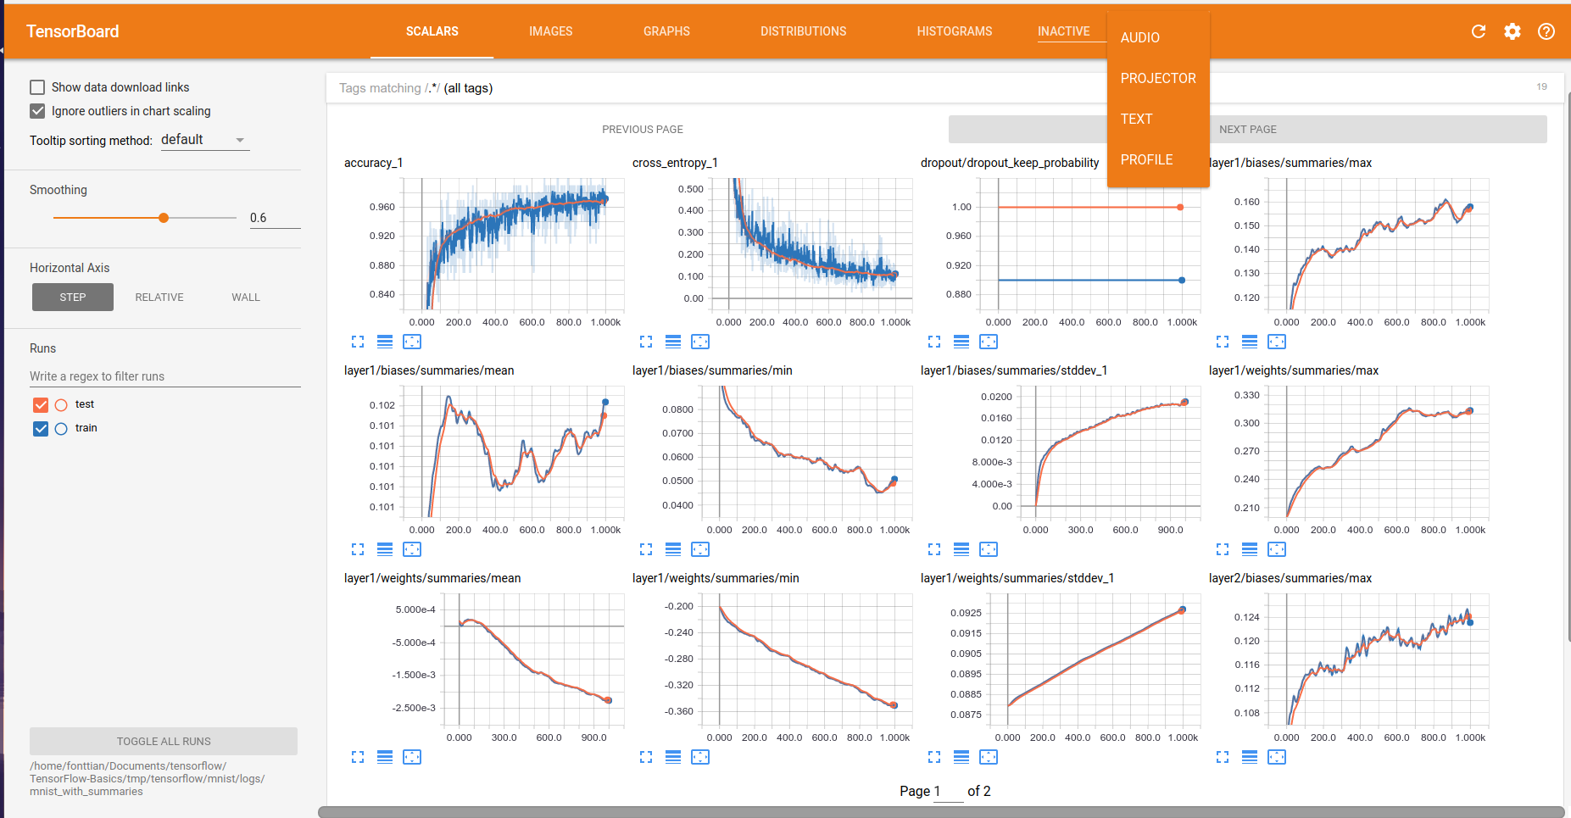
Task: Fit domain to data on layer2/biases/summaries/max chart
Action: coord(1277,757)
